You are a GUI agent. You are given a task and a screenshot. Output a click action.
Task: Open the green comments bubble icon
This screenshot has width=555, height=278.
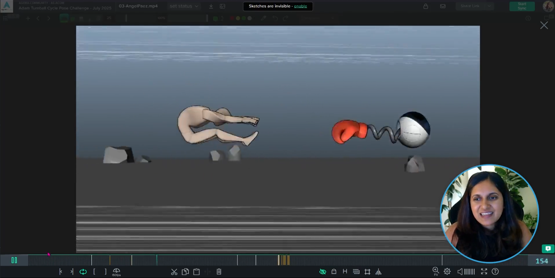(x=548, y=249)
